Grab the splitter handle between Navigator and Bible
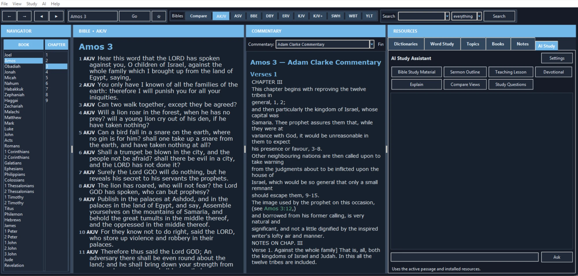578x276 pixels. tap(72, 149)
